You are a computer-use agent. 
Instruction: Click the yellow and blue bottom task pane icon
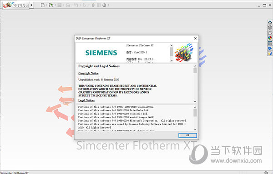[x=270, y=53]
